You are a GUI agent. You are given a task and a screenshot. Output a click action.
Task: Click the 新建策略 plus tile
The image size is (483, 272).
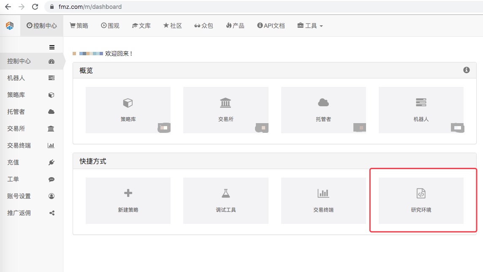pos(128,200)
